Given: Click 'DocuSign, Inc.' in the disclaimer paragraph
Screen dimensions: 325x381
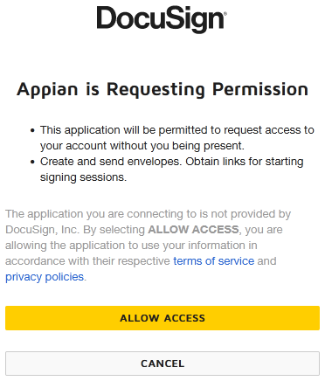Looking at the screenshot, I should coord(43,230).
